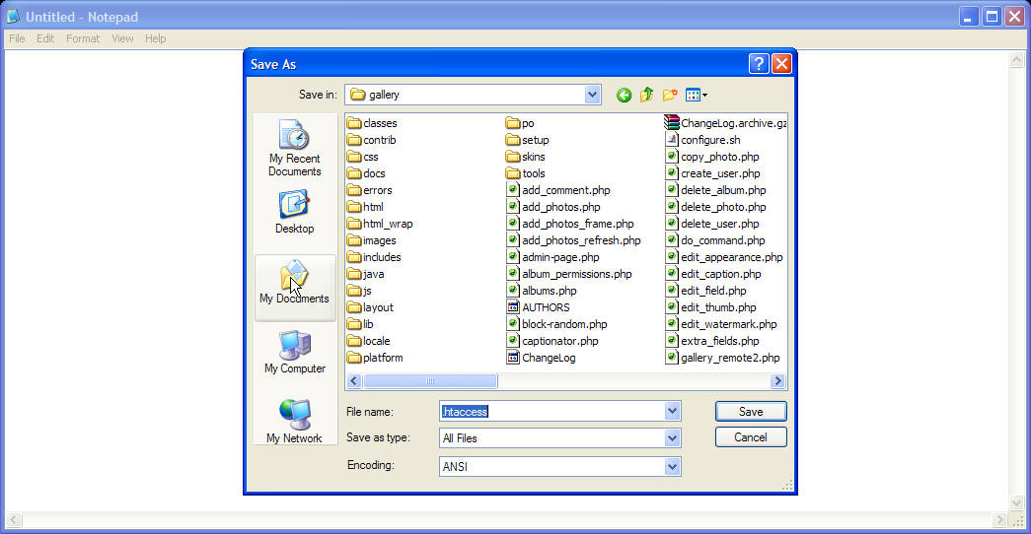Click the file list horizontal scrollbar thumb
1031x534 pixels.
(430, 381)
